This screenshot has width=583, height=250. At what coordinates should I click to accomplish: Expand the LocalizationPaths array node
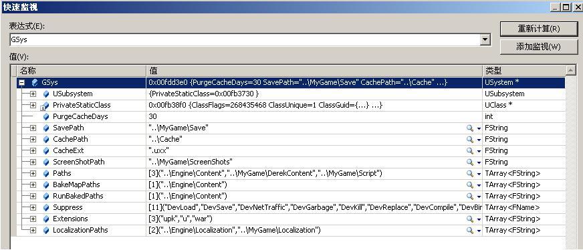click(33, 231)
